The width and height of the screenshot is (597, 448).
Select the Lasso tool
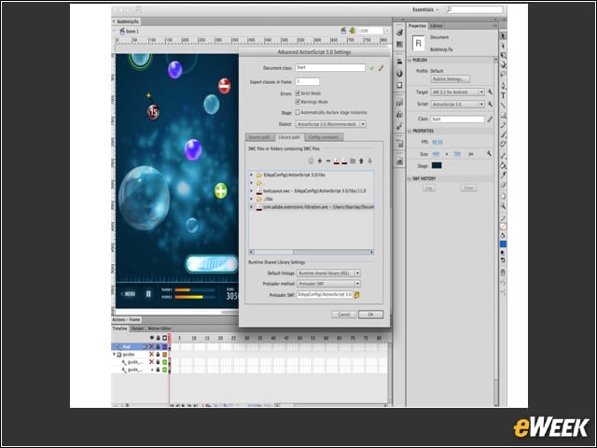(x=503, y=75)
